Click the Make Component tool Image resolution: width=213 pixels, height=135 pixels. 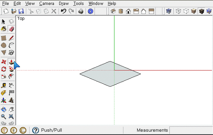click(x=11, y=21)
